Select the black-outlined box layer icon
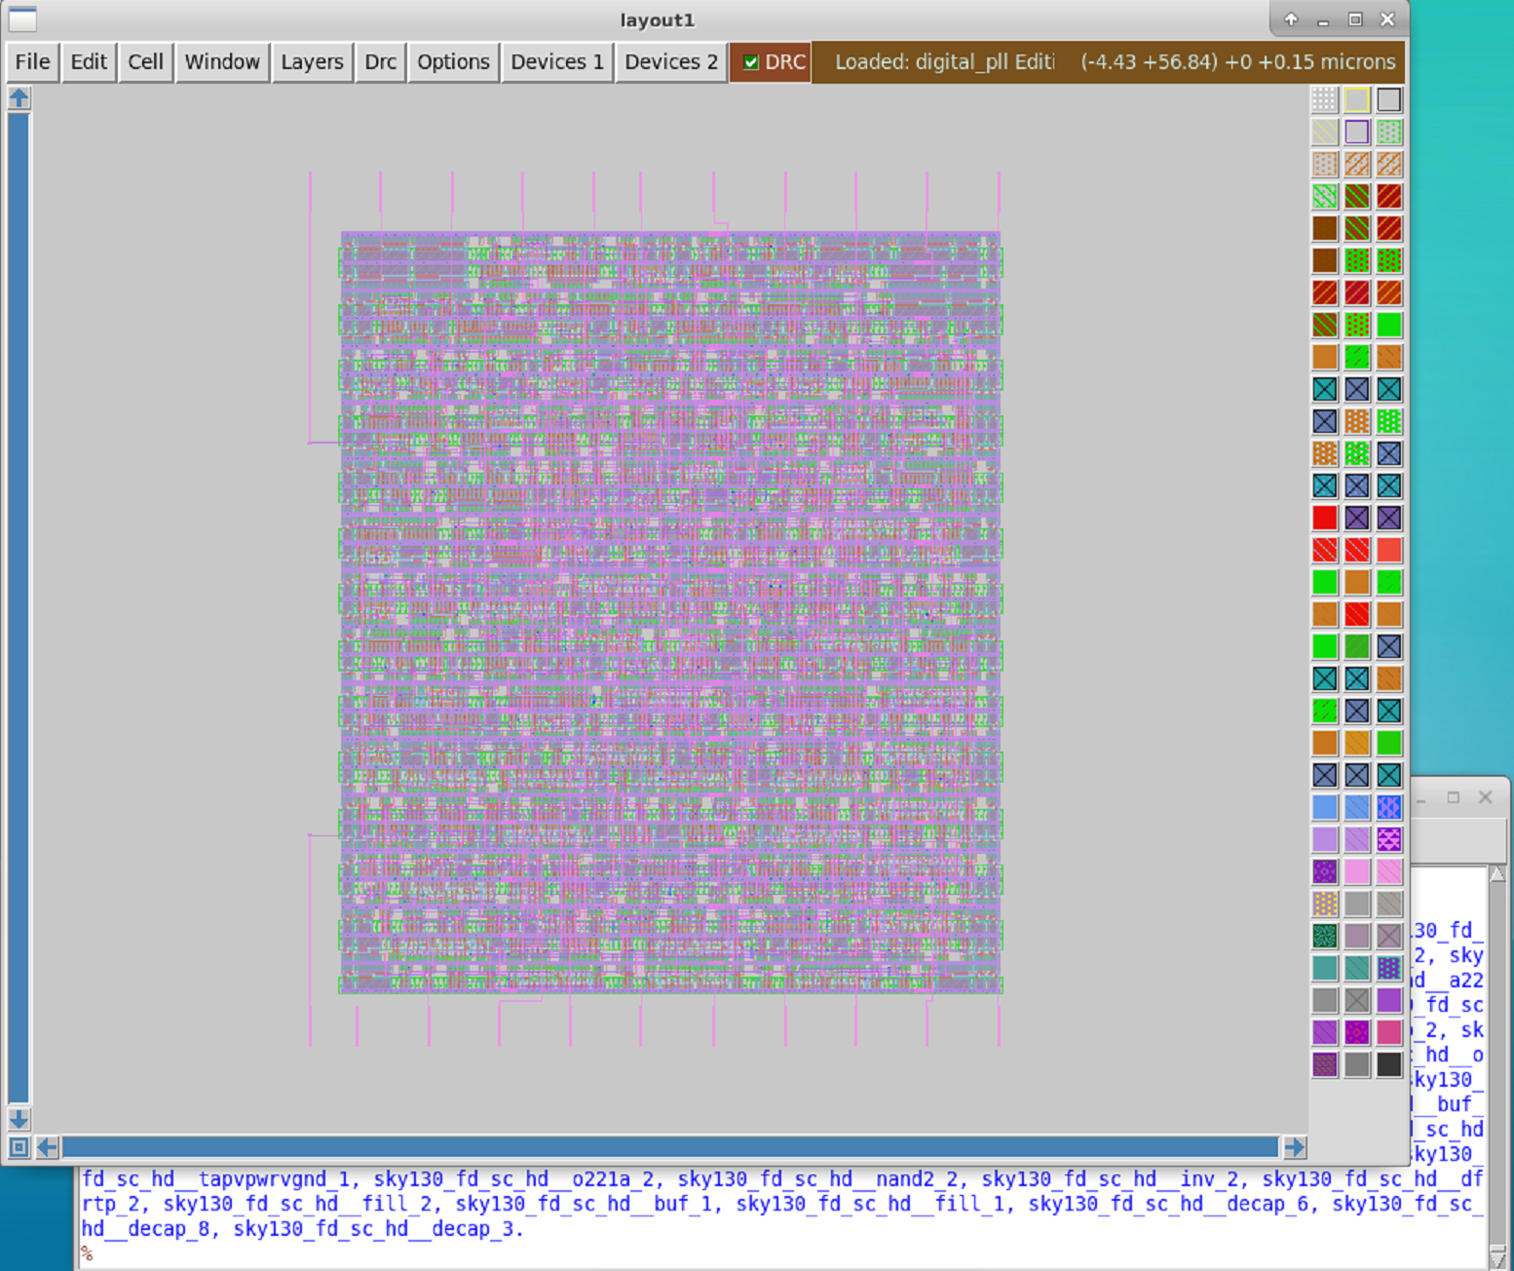 pos(1389,99)
